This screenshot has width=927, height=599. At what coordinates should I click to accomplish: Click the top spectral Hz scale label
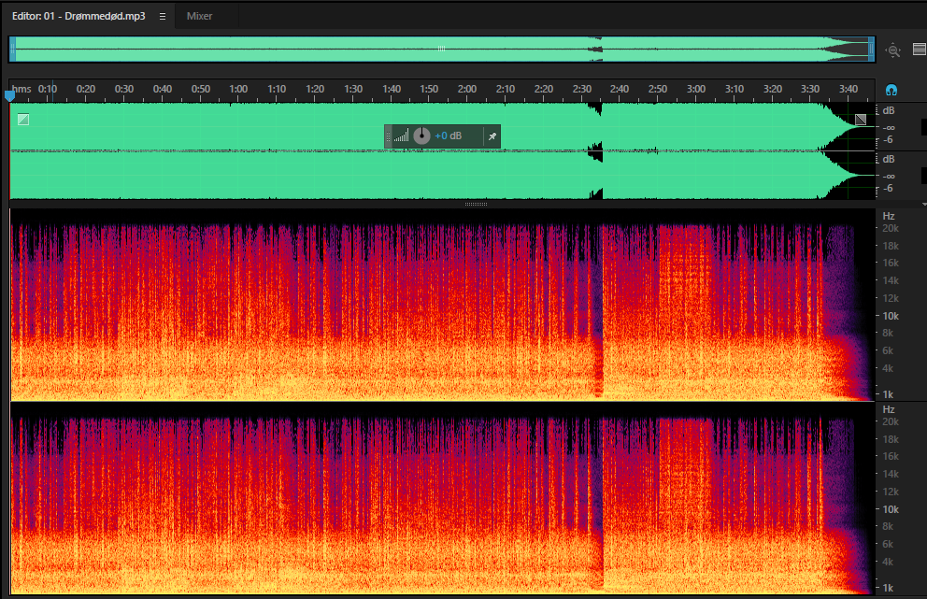pyautogui.click(x=889, y=216)
